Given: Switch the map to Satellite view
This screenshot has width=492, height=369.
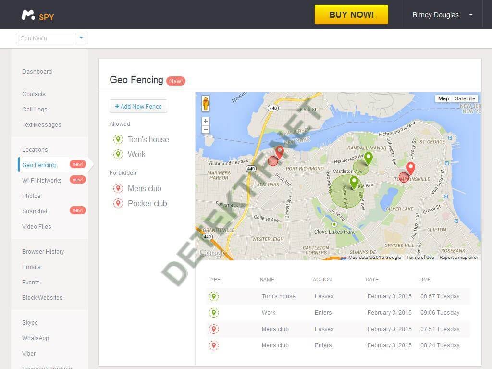Looking at the screenshot, I should click(x=464, y=98).
